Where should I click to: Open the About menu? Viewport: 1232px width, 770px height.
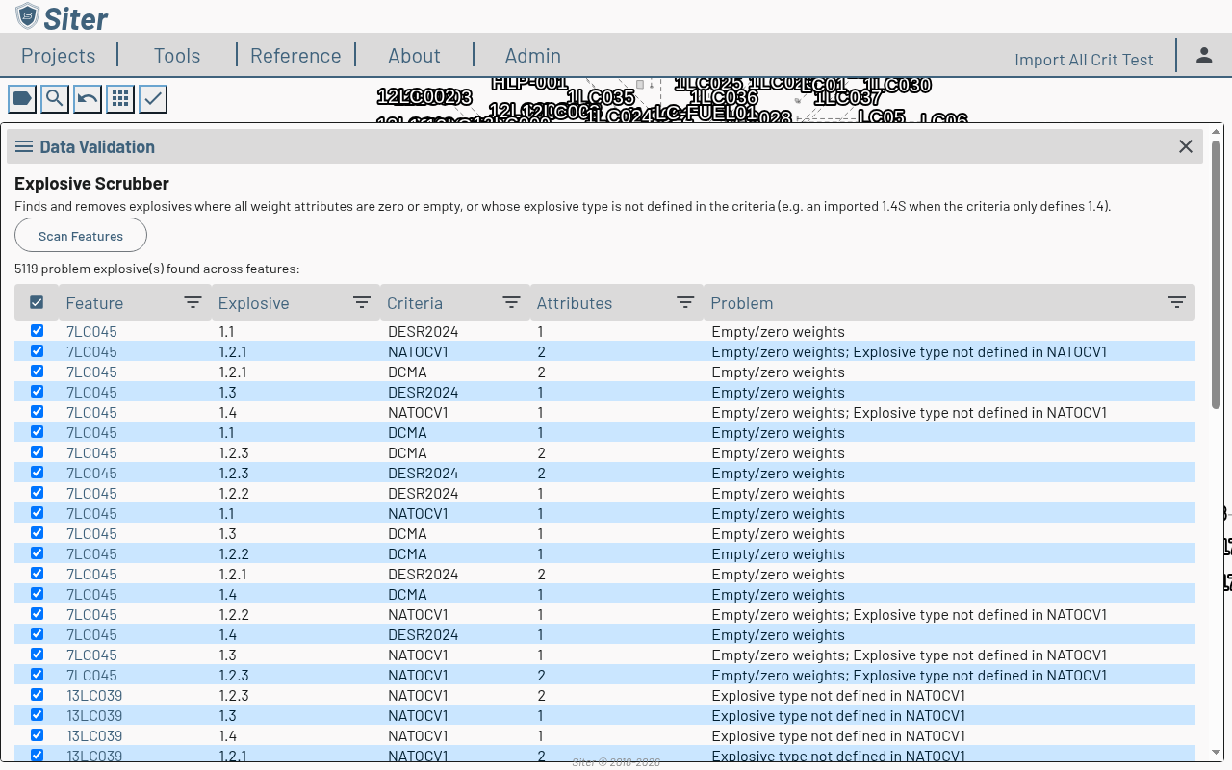point(414,56)
